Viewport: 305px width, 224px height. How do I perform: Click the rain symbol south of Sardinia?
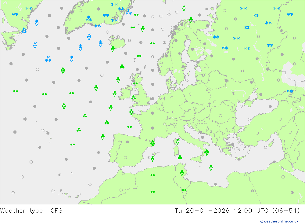click(x=180, y=157)
